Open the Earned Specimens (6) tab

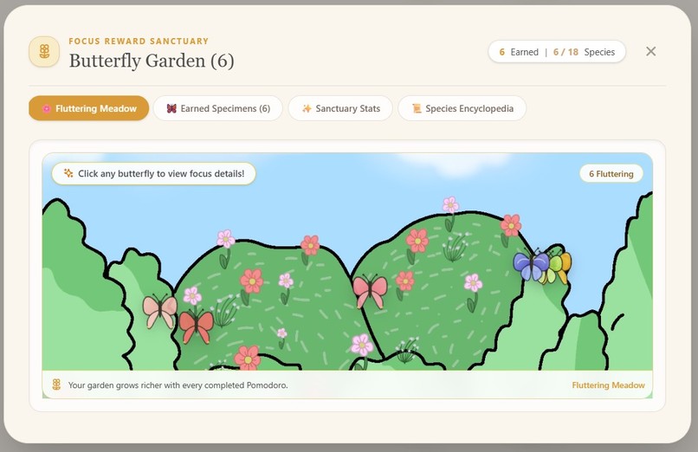[x=217, y=108]
